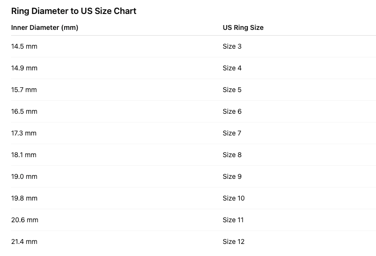Screen dimensions: 376x256
Task: Click the "US Ring Size" column header
Action: [243, 27]
